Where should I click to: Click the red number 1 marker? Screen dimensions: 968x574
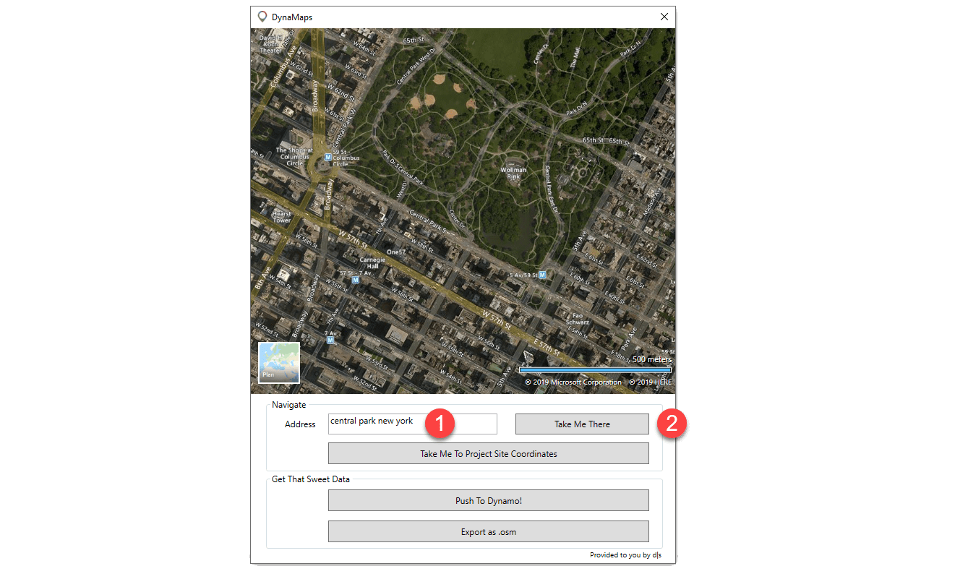pos(441,424)
